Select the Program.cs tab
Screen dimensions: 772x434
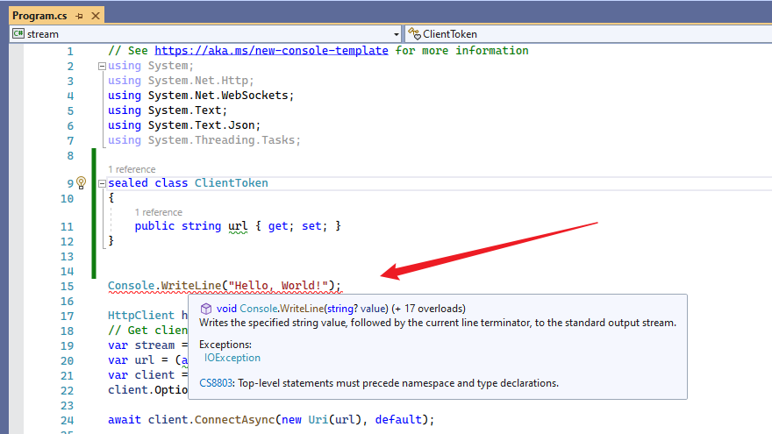pyautogui.click(x=39, y=16)
